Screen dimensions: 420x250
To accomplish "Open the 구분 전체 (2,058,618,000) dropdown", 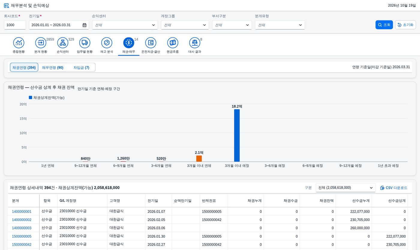I will 346,188.
